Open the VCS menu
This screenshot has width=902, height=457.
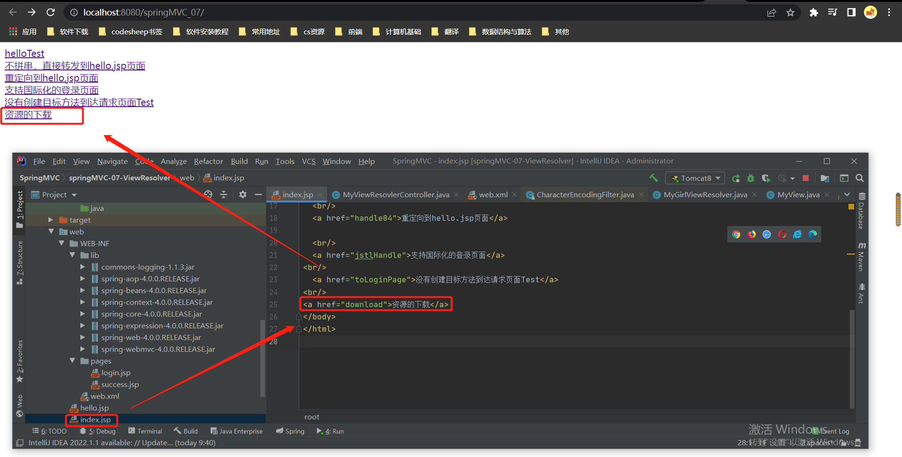[x=309, y=161]
